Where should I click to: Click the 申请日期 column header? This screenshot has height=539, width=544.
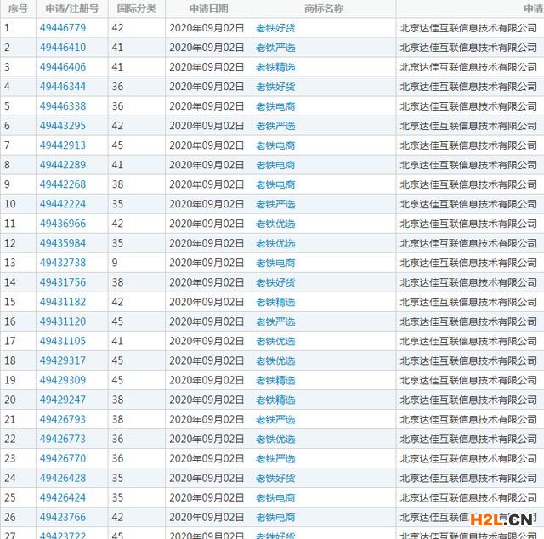point(208,9)
